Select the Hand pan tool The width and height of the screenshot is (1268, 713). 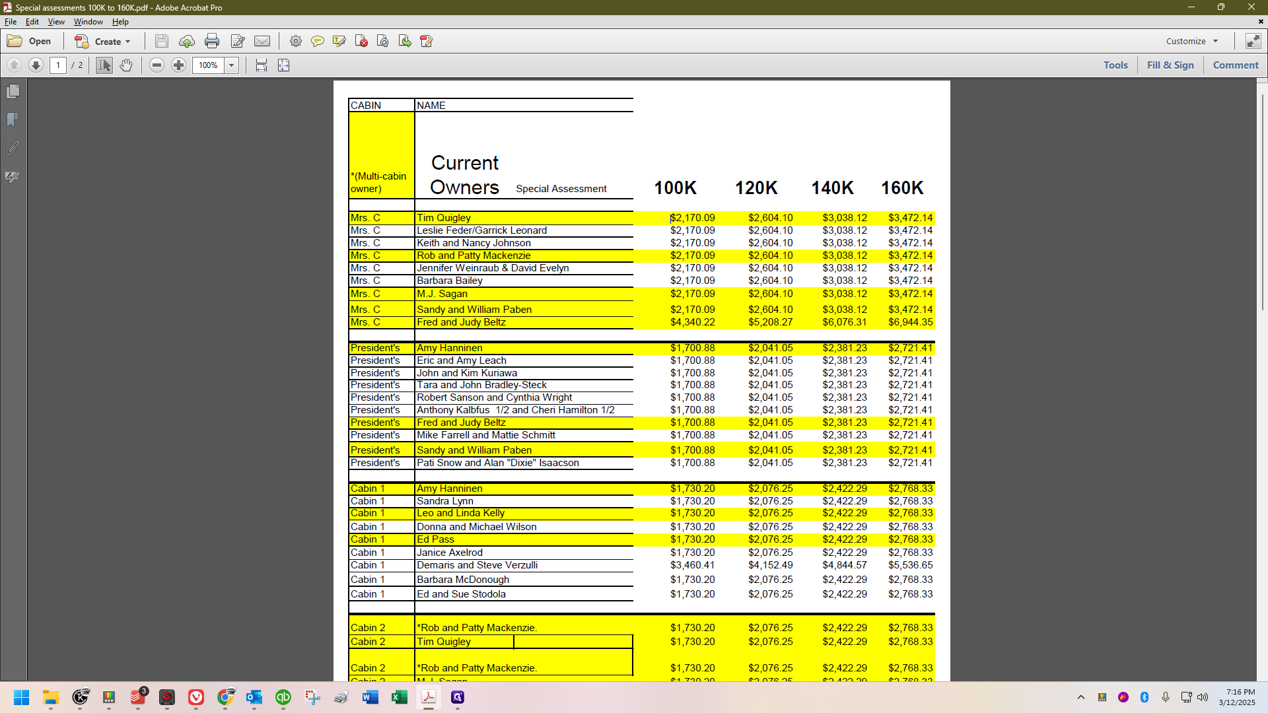[126, 65]
